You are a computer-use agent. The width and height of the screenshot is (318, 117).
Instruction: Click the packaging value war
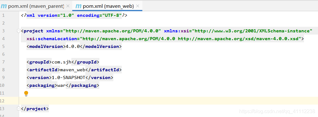tap(61, 85)
